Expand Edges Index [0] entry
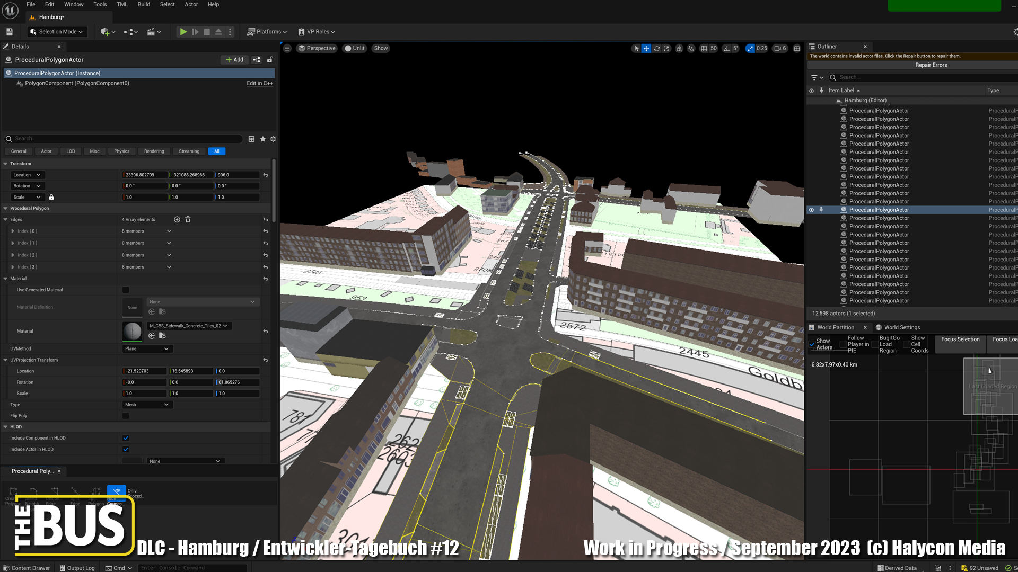Image resolution: width=1018 pixels, height=572 pixels. (x=13, y=231)
